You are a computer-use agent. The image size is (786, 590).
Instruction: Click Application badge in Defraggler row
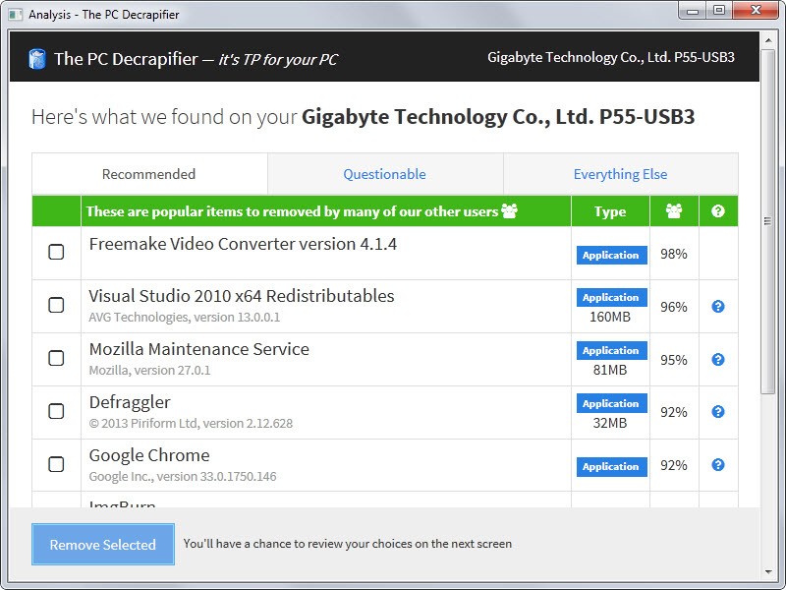pos(611,403)
